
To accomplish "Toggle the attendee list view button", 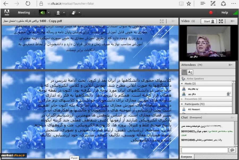I will [x=184, y=72].
